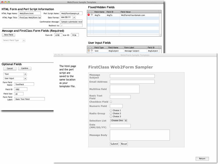Viewport: 220px width, 164px height.
Task: Click the edit icon on MsgSubject row
Action: [x=89, y=51]
